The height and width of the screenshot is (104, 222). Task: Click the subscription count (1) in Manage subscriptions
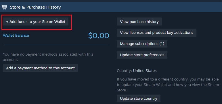pos(162,44)
